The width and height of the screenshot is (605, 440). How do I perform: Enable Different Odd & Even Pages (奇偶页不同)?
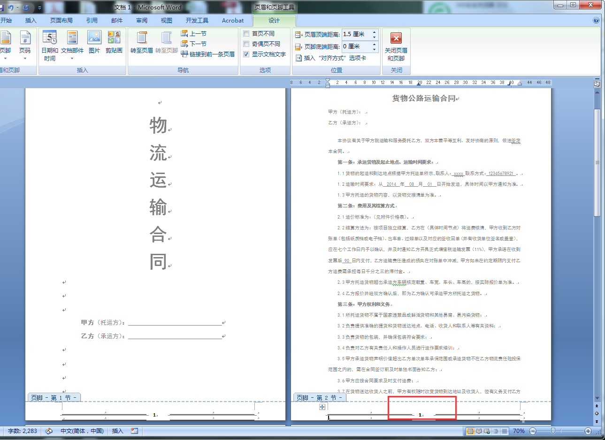click(x=246, y=44)
